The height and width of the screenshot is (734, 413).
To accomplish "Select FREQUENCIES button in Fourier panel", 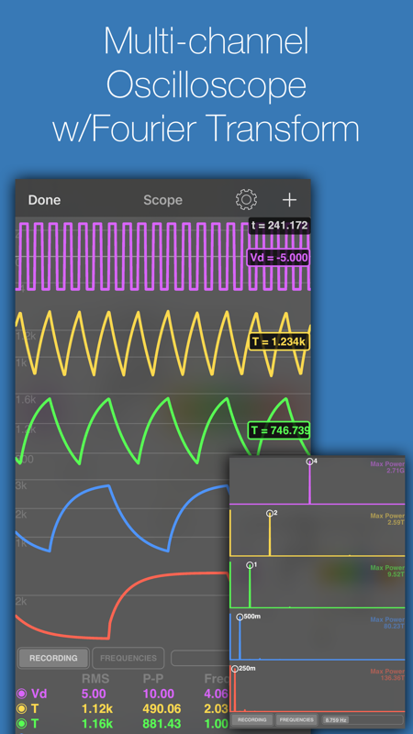I will (x=296, y=719).
